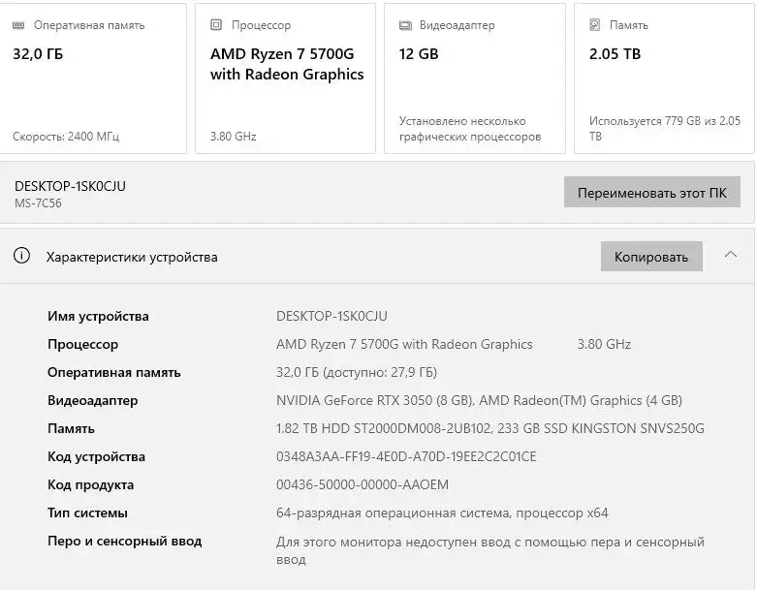Click the 00436-50000-00000-AAOEM value

(363, 484)
